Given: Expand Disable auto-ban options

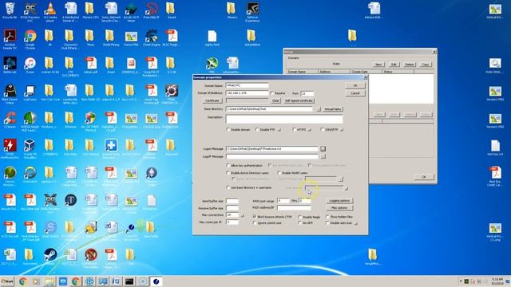Looking at the screenshot, I should (356, 223).
